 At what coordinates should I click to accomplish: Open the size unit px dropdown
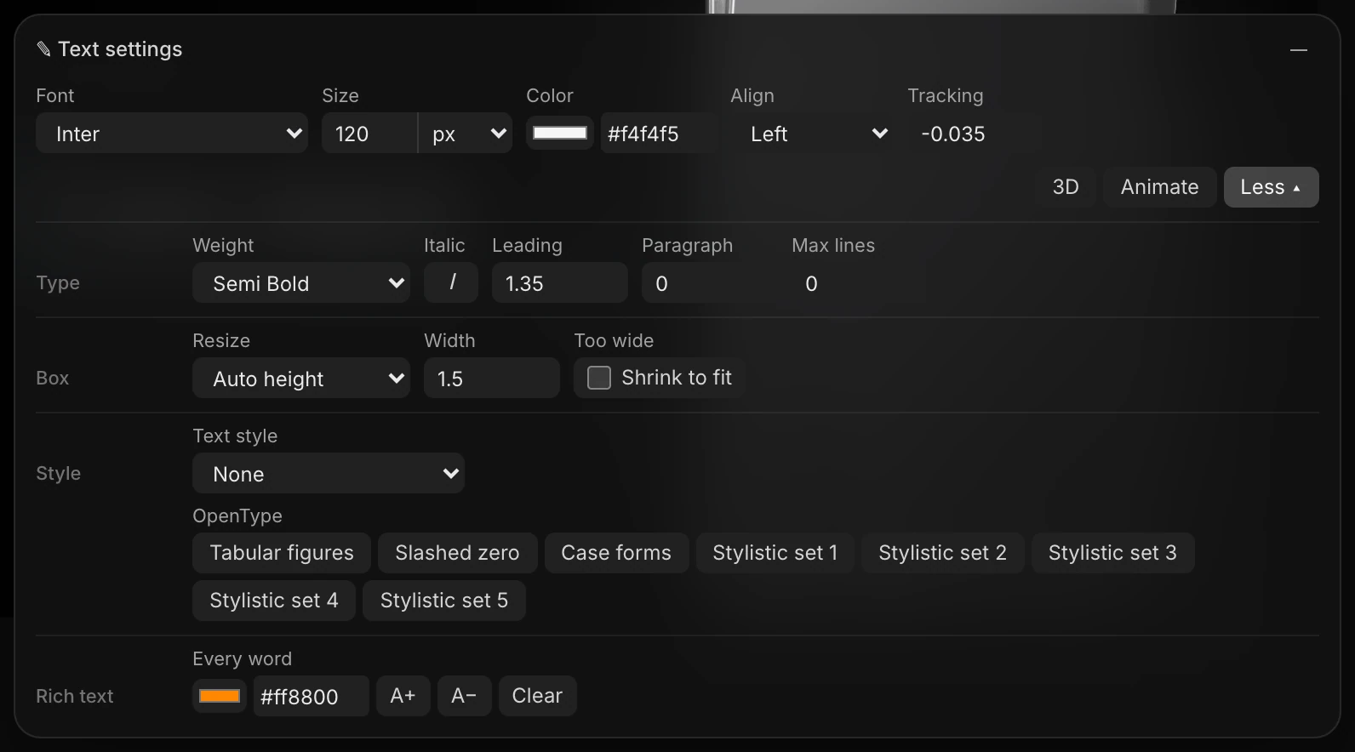point(466,133)
